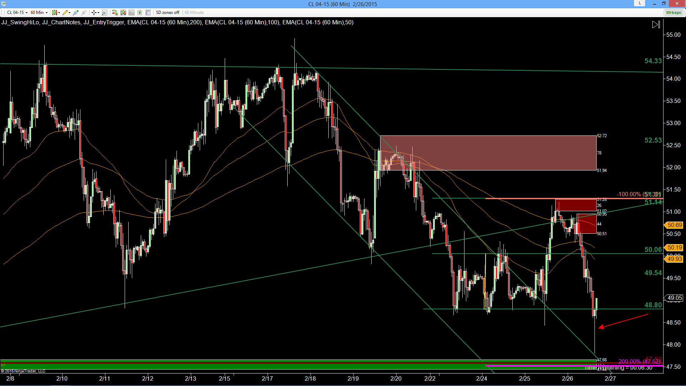Select the crosshair cursor icon

click(94, 13)
